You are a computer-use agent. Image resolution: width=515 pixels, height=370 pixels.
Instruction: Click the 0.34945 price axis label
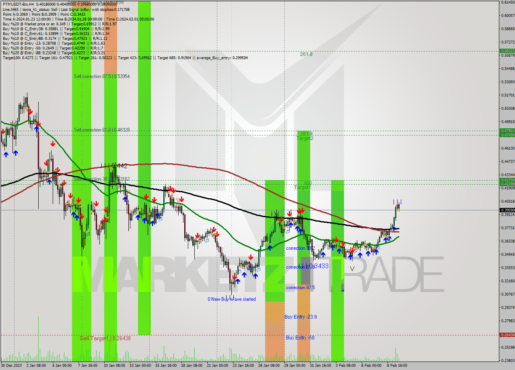pos(508,255)
